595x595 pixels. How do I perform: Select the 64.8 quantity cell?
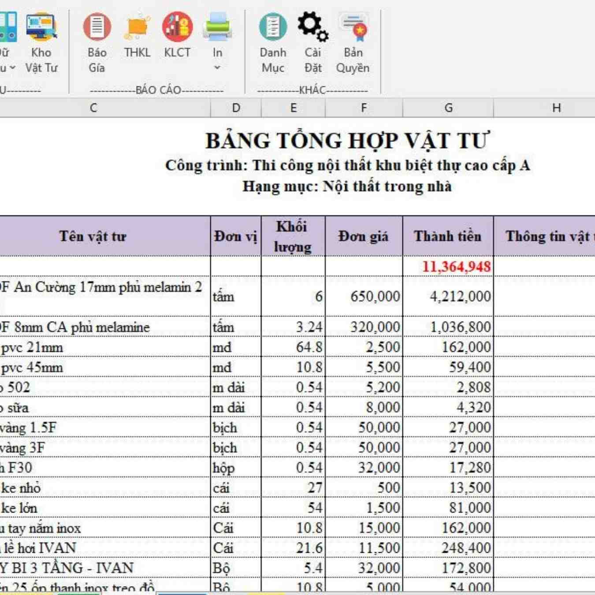pyautogui.click(x=293, y=347)
